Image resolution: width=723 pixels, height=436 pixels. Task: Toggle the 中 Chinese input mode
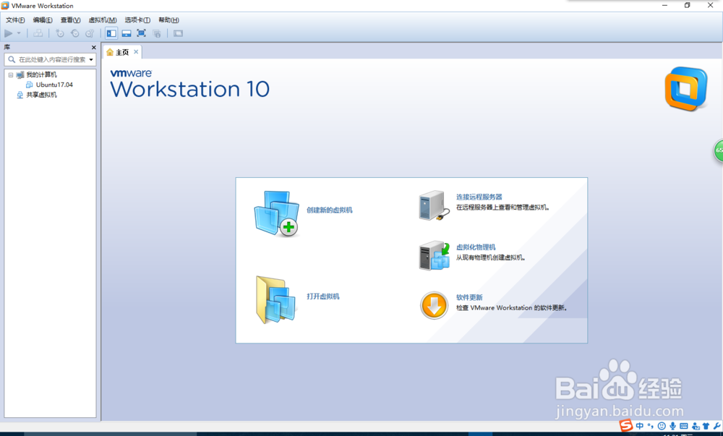tap(640, 426)
